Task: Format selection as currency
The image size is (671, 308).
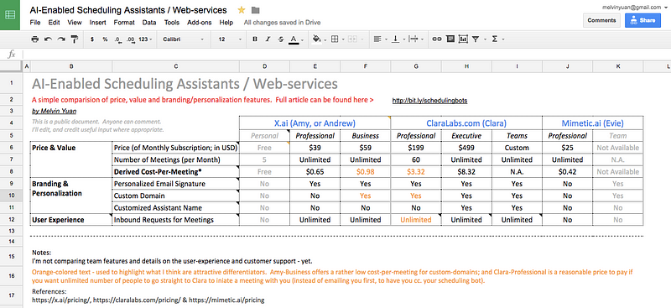Action: coord(92,39)
